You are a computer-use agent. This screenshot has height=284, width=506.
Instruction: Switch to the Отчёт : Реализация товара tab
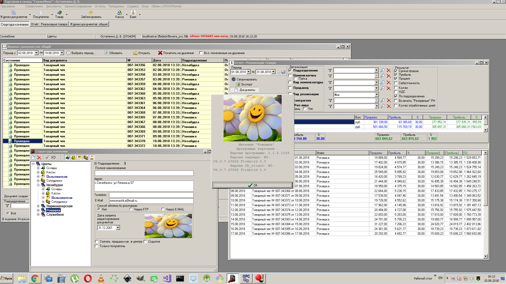pos(49,24)
